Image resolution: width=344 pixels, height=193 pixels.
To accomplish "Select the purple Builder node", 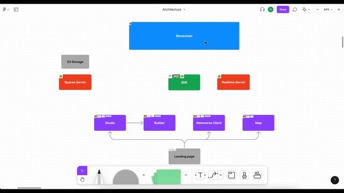I will (159, 123).
